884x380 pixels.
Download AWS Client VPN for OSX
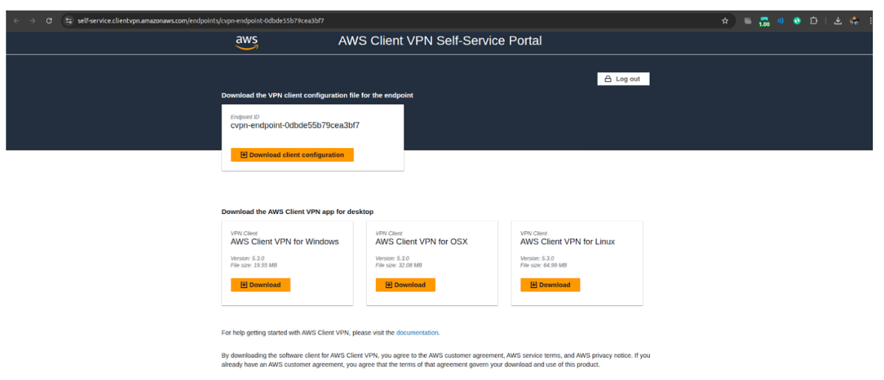[x=405, y=284]
